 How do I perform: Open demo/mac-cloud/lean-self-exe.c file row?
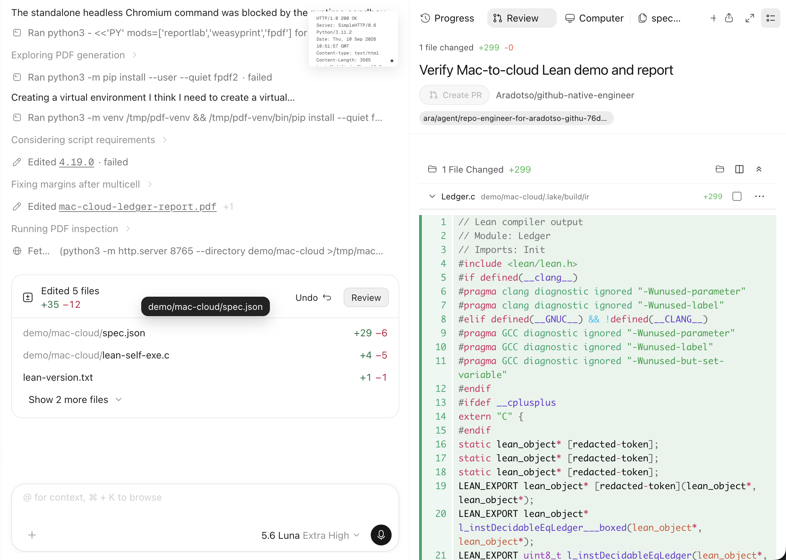click(x=205, y=355)
